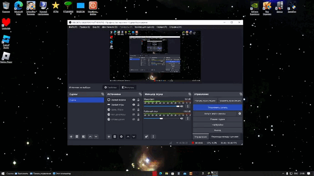Open File Explorer from taskbar
314x176 pixels.
167,174
